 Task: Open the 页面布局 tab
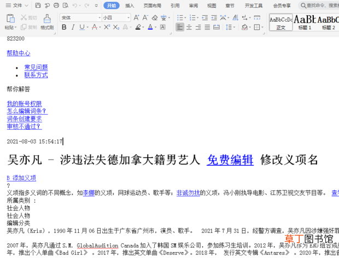pos(152,5)
